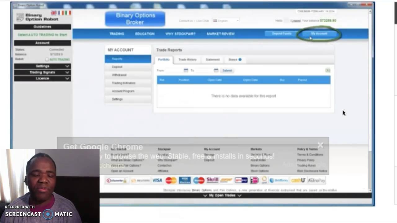The height and width of the screenshot is (223, 397).
Task: Click the webcam video thumbnail
Action: click(x=50, y=186)
